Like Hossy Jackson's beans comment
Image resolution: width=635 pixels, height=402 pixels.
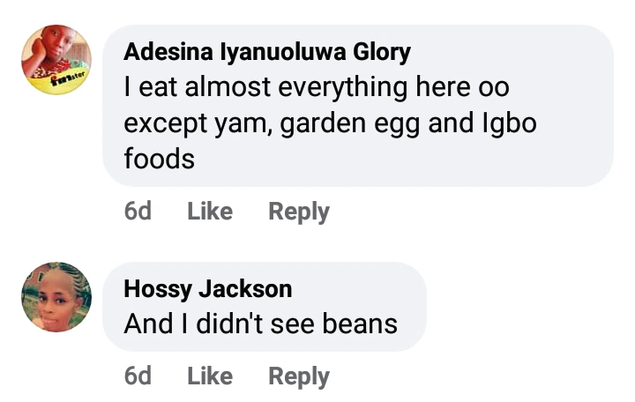click(x=210, y=376)
